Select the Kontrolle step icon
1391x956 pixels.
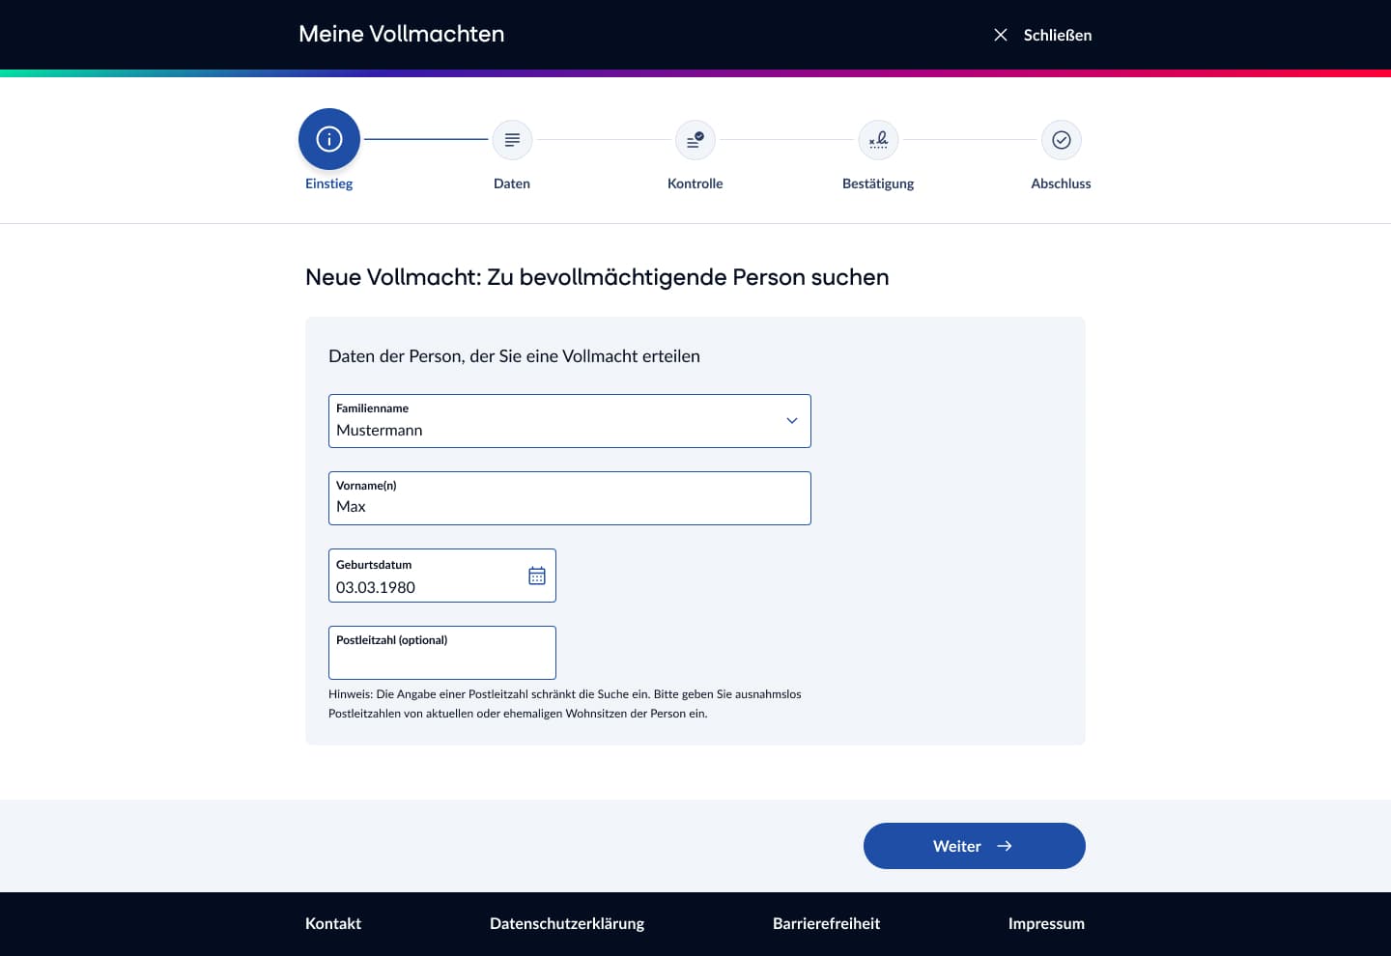coord(695,140)
